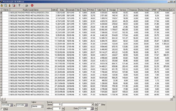
Task: Click horizontal scrollbar left arrow
Action: [1, 99]
